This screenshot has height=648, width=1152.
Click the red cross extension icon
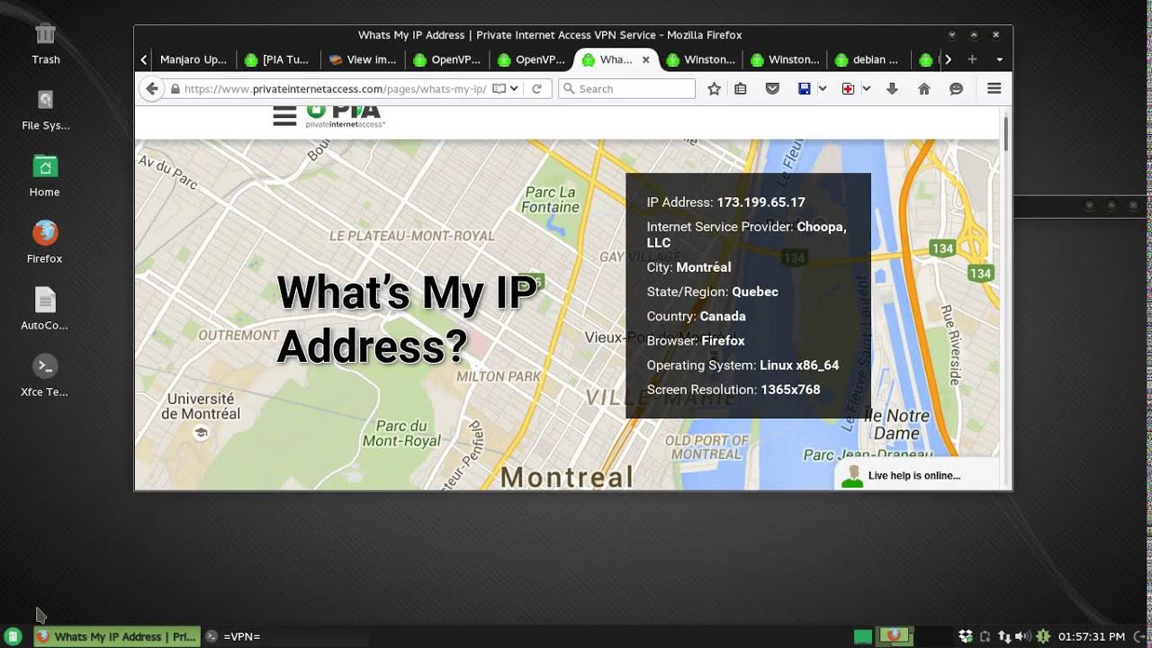[x=848, y=88]
